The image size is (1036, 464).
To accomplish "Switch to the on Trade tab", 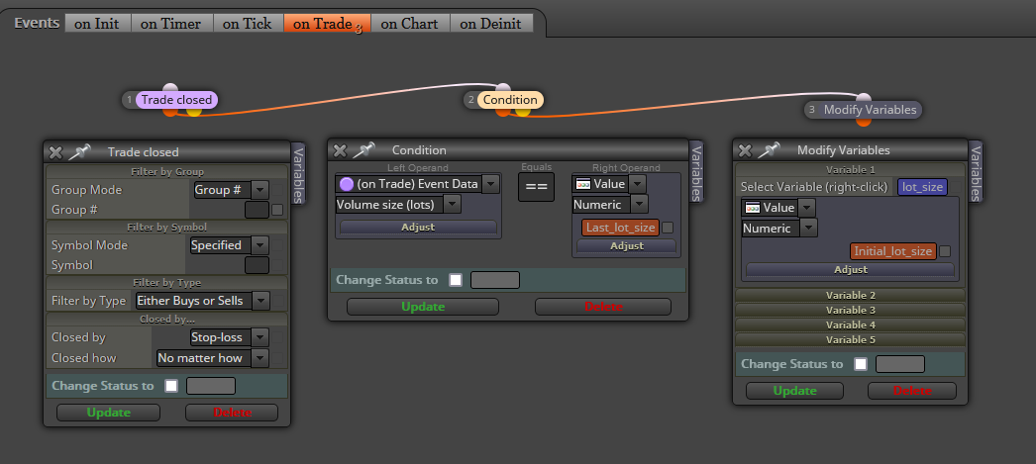I will 327,24.
